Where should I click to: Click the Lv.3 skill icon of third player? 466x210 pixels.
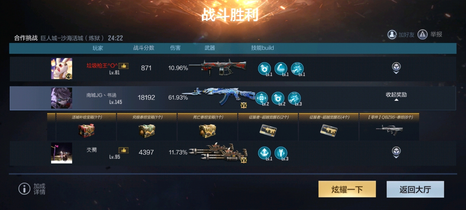[281, 153]
